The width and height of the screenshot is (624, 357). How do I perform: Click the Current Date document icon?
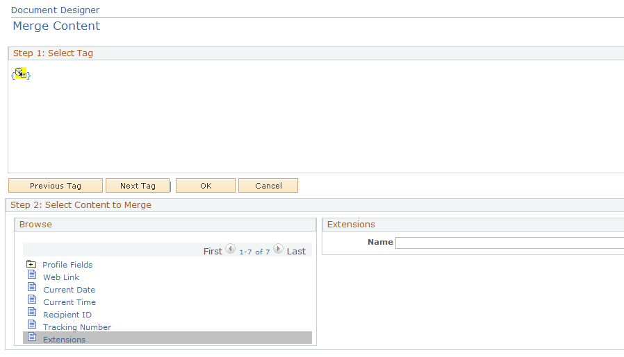tap(32, 287)
